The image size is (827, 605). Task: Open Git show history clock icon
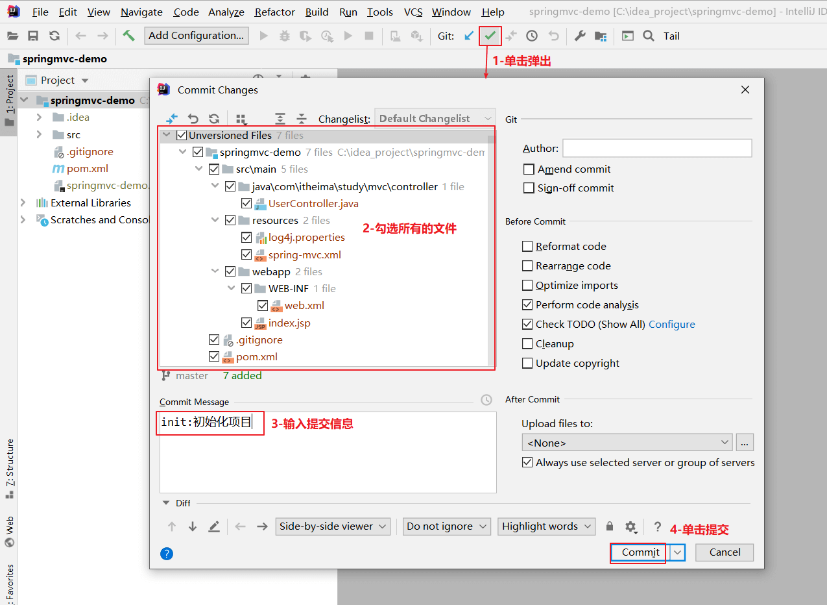[x=532, y=36]
